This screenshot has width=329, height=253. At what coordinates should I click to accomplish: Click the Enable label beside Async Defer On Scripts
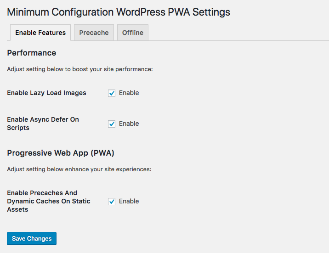click(x=129, y=124)
